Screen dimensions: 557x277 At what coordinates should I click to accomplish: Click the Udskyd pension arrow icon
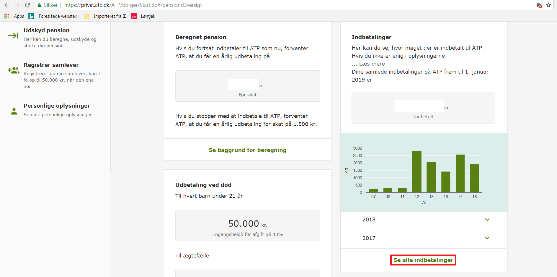pyautogui.click(x=13, y=36)
